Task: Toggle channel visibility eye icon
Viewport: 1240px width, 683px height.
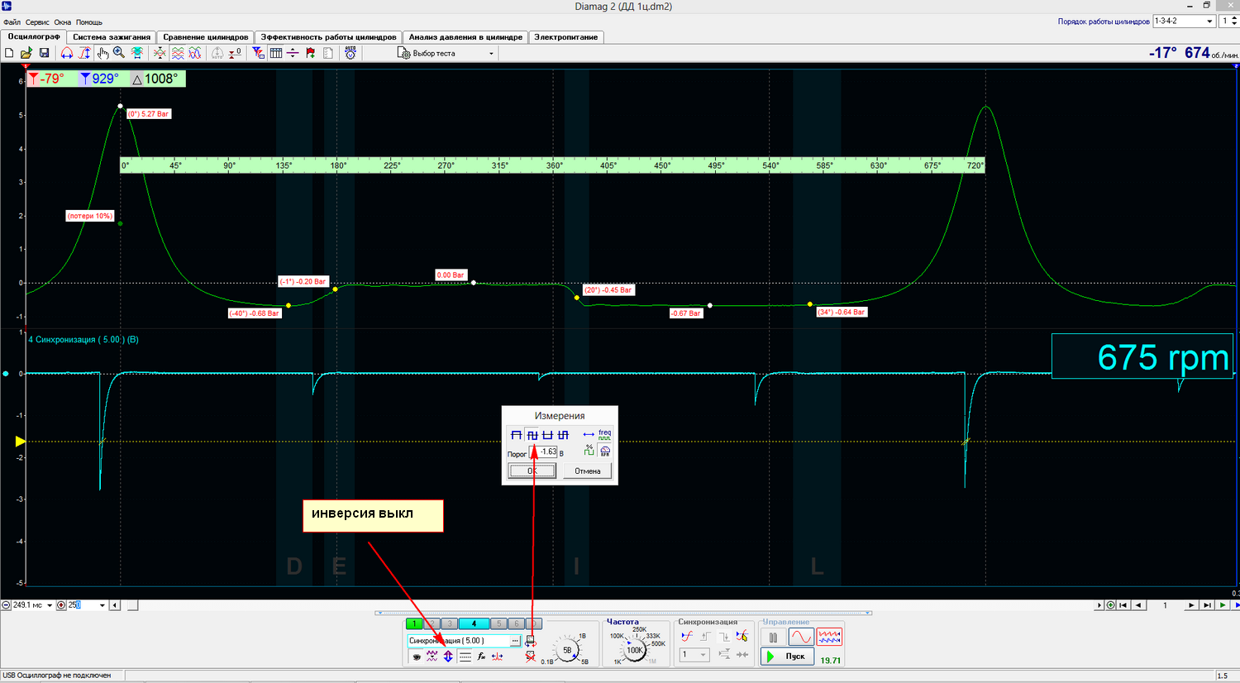Action: (x=417, y=657)
